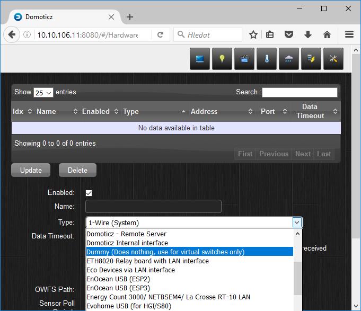Go to Next table page
The height and width of the screenshot is (311, 361).
tap(303, 154)
